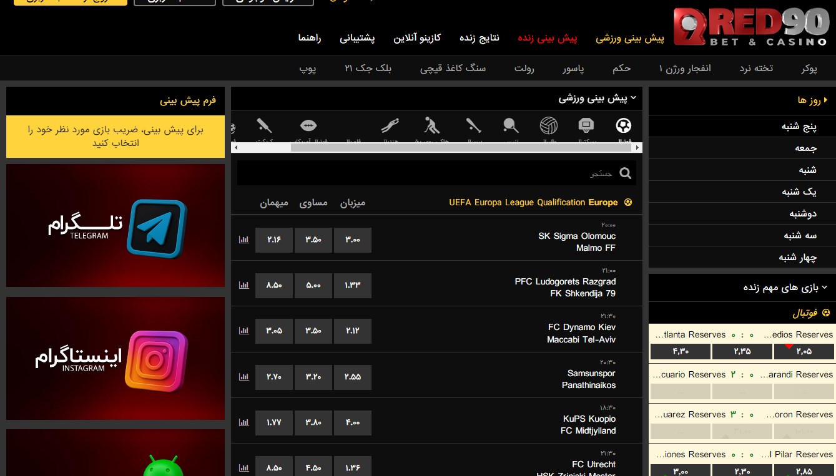Screen dimensions: 836x476
Task: Select سه شنبه in the days list
Action: [742, 236]
